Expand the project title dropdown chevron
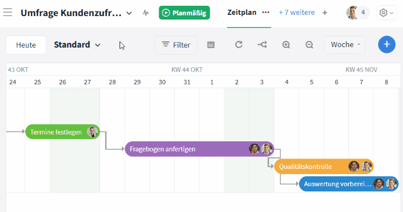The height and width of the screenshot is (212, 403). pos(129,13)
